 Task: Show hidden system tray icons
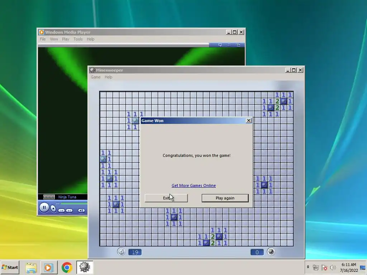point(308,267)
